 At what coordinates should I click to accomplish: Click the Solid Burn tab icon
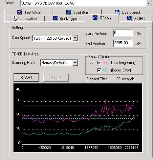pyautogui.click(x=69, y=12)
